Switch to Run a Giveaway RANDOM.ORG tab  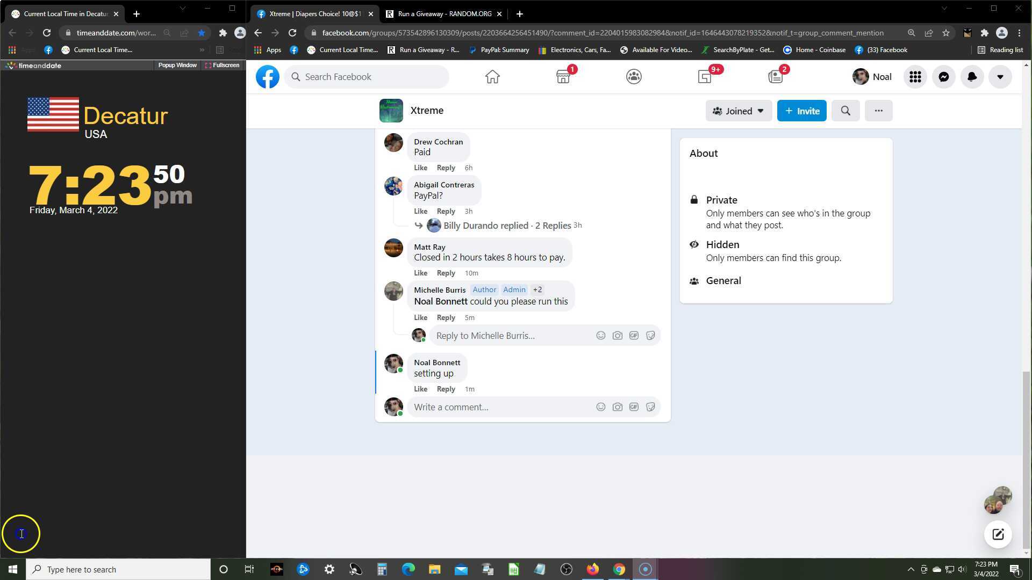[444, 14]
